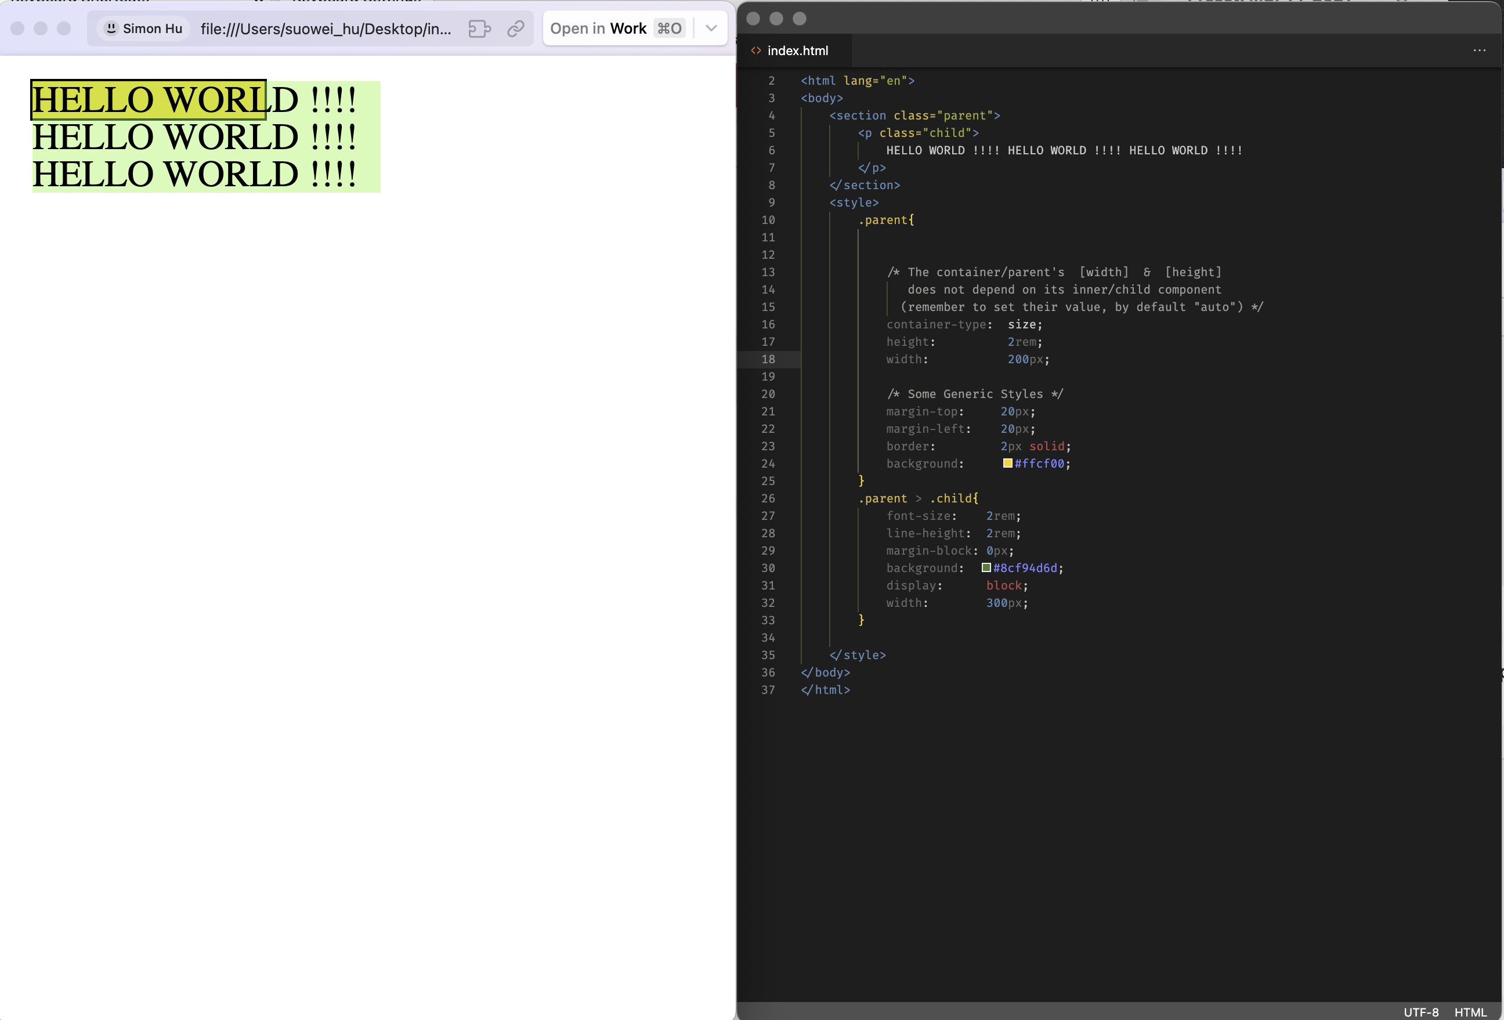Click the #ffcf00 color swatch
Viewport: 1504px width, 1020px height.
click(x=1007, y=463)
